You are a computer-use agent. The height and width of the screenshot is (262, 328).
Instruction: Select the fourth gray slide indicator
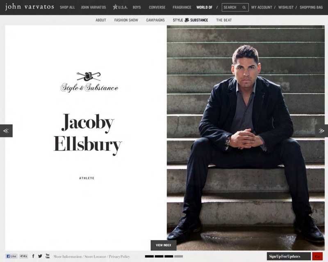click(178, 256)
